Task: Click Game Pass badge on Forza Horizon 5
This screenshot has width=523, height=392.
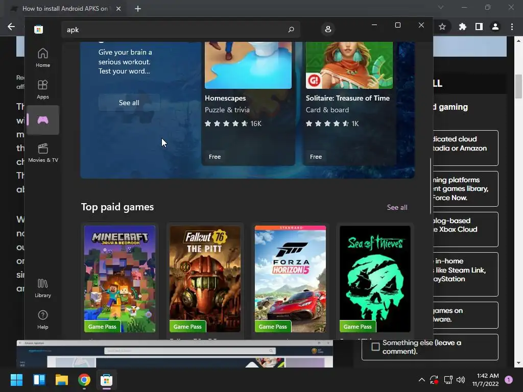Action: 273,327
